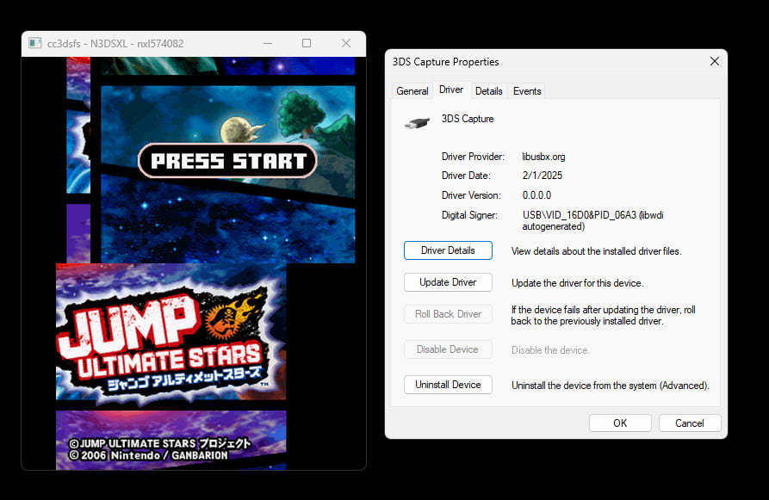769x500 pixels.
Task: Click the PRESS START banner
Action: [228, 161]
